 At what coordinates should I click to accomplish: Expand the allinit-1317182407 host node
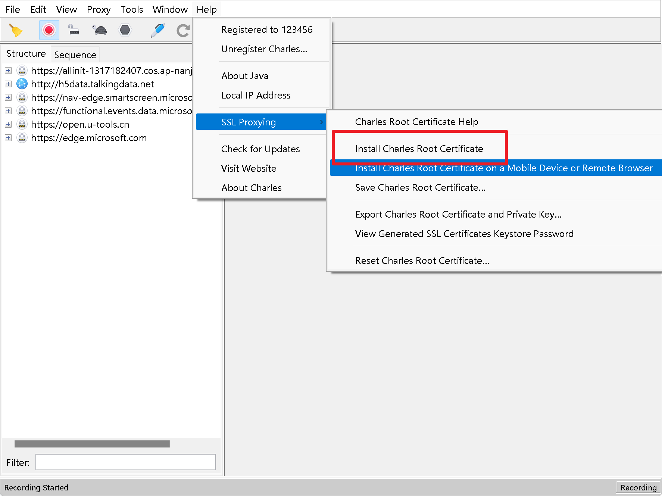[8, 71]
